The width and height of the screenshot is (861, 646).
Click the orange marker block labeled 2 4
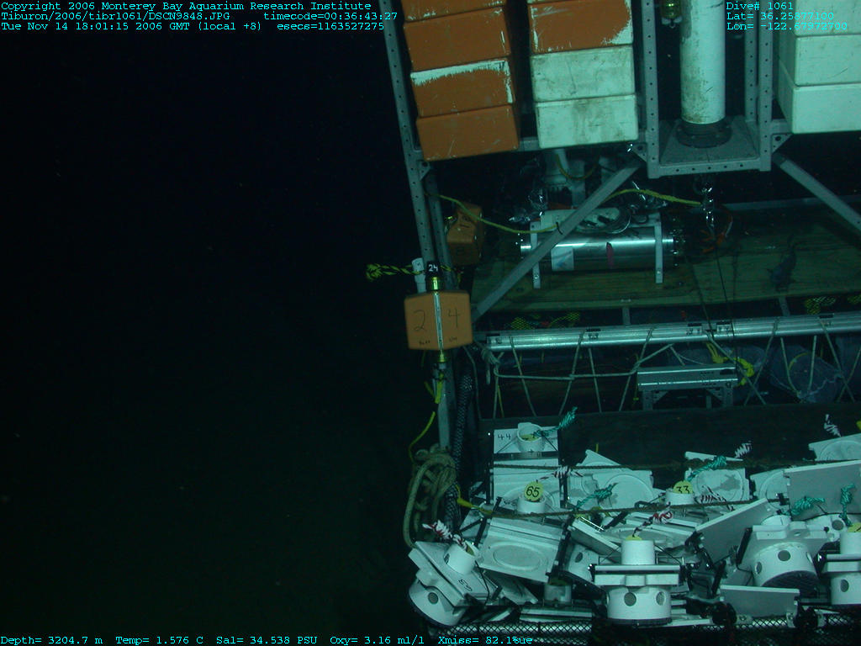tap(437, 320)
